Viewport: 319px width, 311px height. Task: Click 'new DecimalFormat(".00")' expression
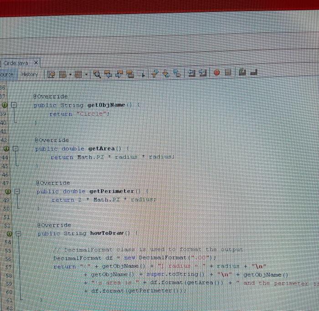(168, 258)
